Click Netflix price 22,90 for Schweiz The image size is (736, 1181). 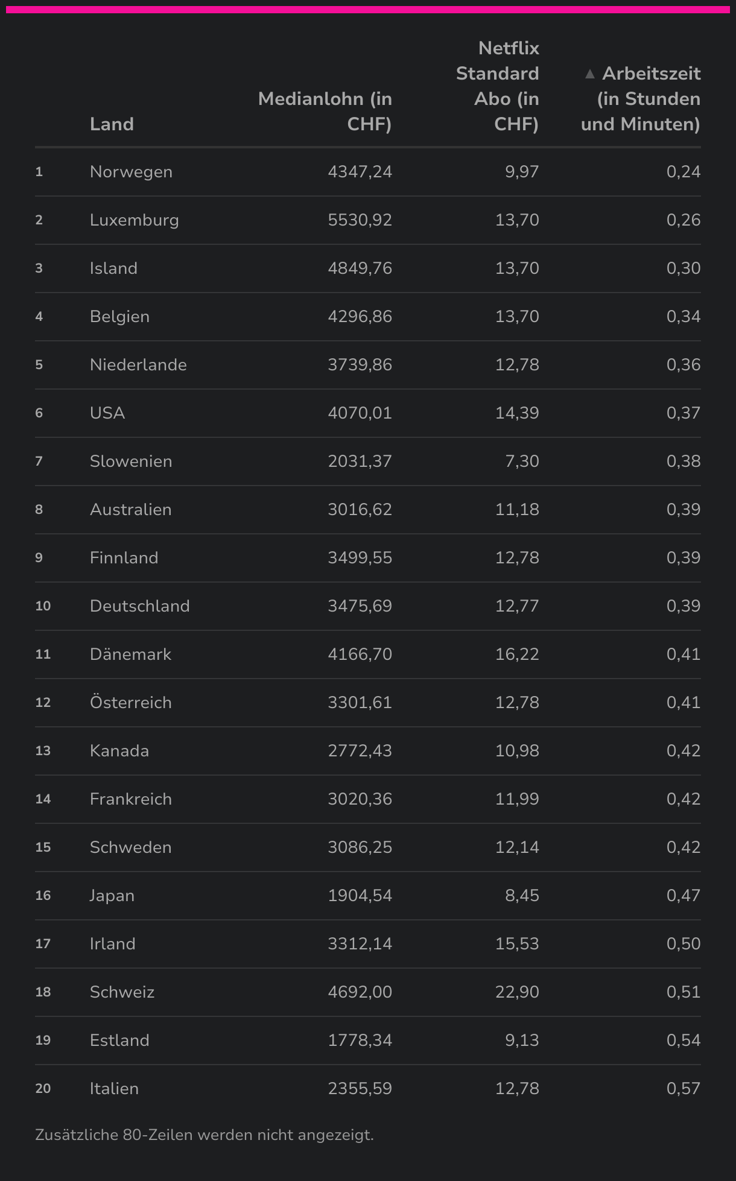coord(517,992)
